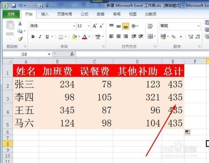The height and width of the screenshot is (163, 209).
Task: Click the Cut scissors icon
Action: pyautogui.click(x=20, y=24)
